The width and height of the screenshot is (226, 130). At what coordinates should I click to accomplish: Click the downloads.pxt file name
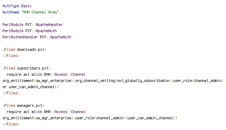[x=31, y=49]
